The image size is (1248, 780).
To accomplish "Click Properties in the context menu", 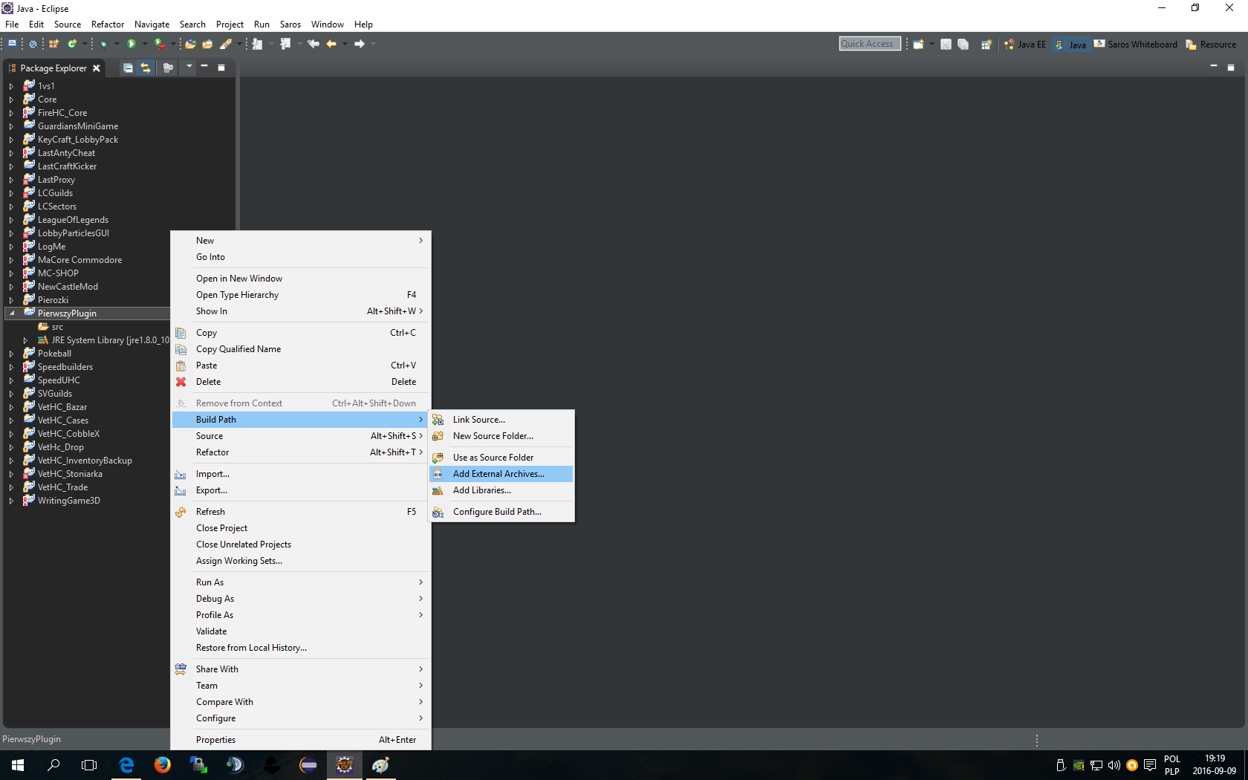I will 215,740.
